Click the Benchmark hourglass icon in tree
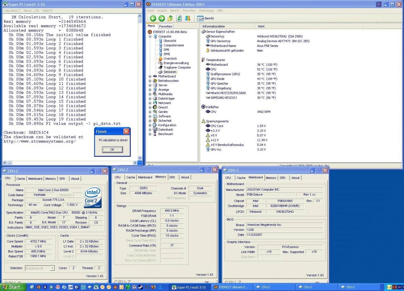 pos(155,134)
